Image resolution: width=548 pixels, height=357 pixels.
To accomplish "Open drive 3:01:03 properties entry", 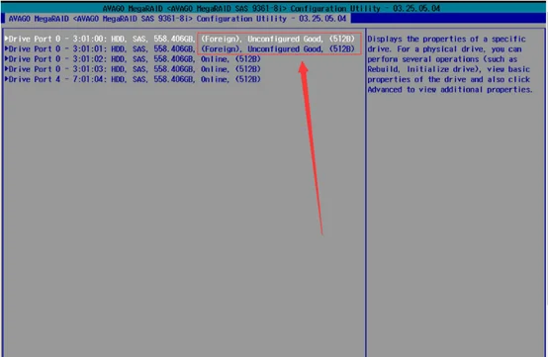I will [133, 69].
